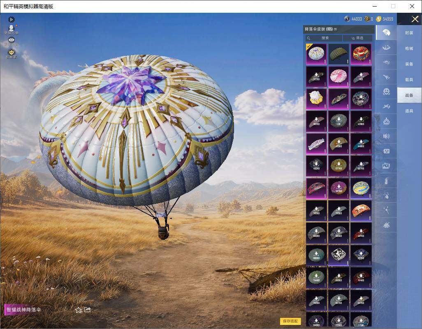Select the black and white graffiti parachute thumbnail

pyautogui.click(x=339, y=255)
